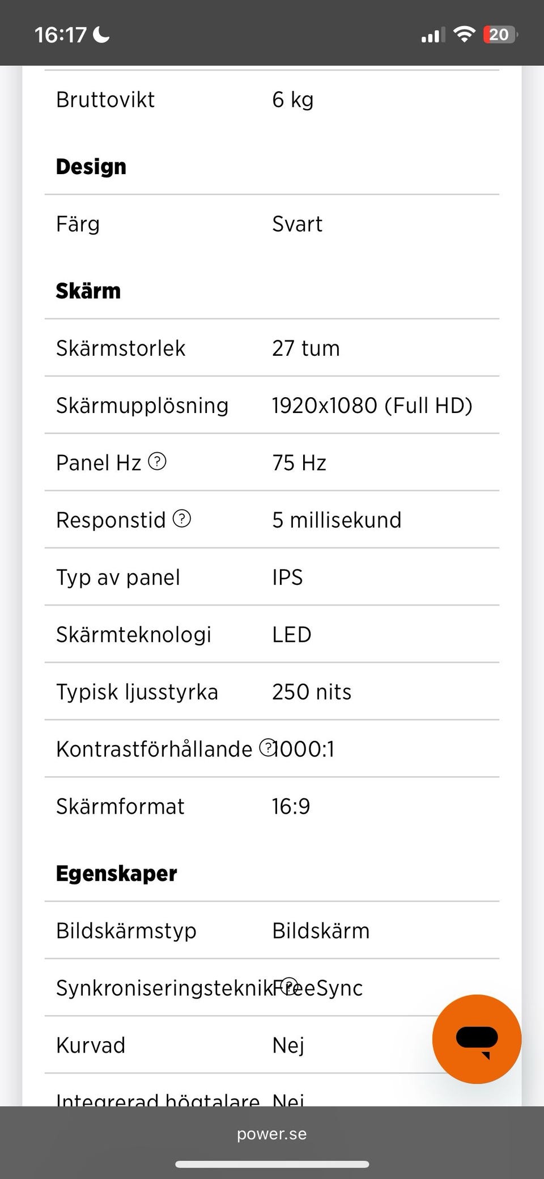Image resolution: width=544 pixels, height=1179 pixels.
Task: Tap the Typ av panel label
Action: [x=118, y=578]
